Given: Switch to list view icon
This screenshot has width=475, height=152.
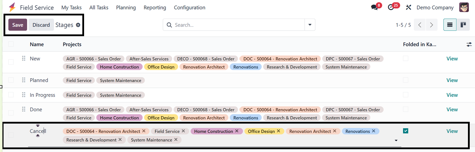Looking at the screenshot, I should [x=450, y=25].
